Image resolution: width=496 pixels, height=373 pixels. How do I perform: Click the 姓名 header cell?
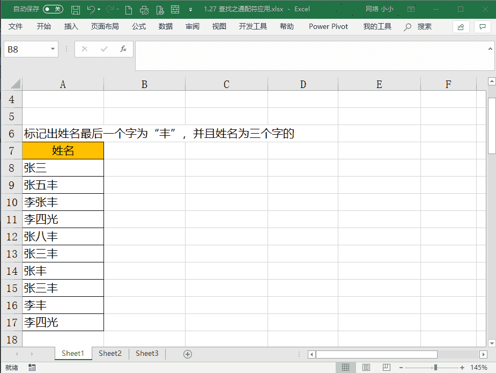pos(63,151)
